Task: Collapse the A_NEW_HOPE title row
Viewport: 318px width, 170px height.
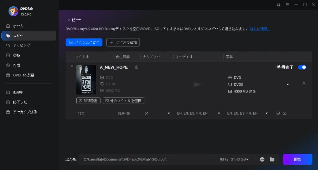Action: point(72,66)
